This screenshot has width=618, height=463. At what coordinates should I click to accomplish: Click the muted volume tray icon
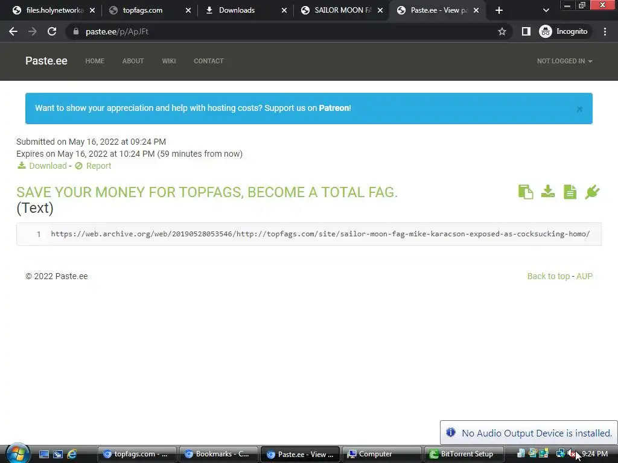[571, 453]
